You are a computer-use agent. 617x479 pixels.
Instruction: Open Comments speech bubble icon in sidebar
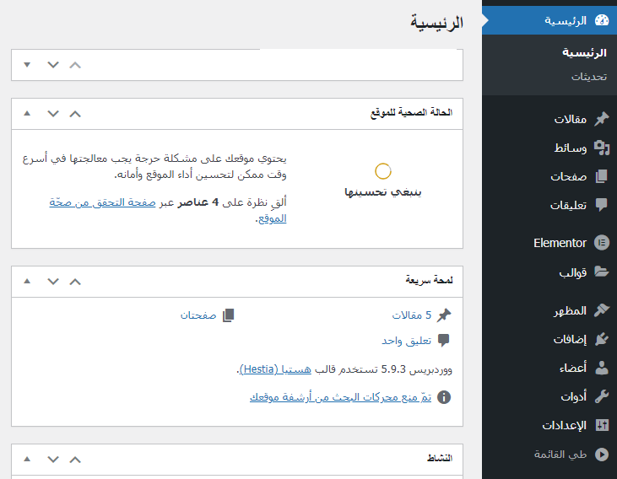(601, 205)
